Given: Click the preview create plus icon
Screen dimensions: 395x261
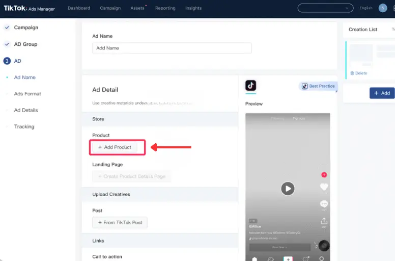Looking at the screenshot, I should (288, 259).
